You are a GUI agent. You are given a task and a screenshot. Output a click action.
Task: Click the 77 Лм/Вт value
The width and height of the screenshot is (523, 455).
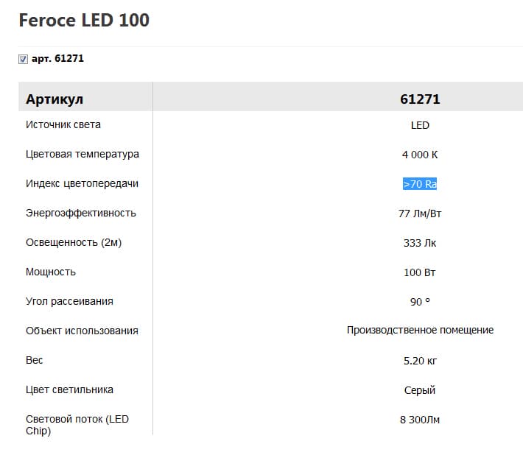420,214
